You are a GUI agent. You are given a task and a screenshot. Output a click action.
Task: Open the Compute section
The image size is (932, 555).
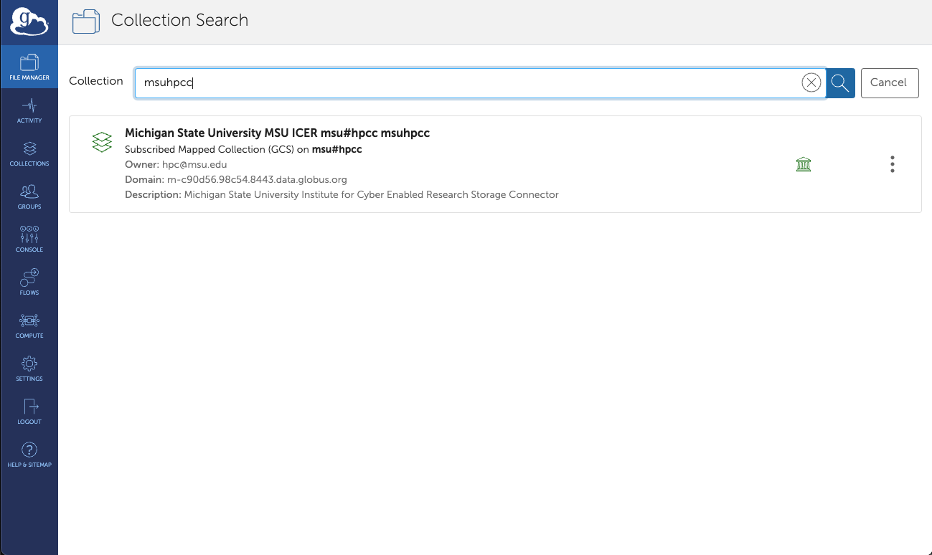tap(29, 325)
